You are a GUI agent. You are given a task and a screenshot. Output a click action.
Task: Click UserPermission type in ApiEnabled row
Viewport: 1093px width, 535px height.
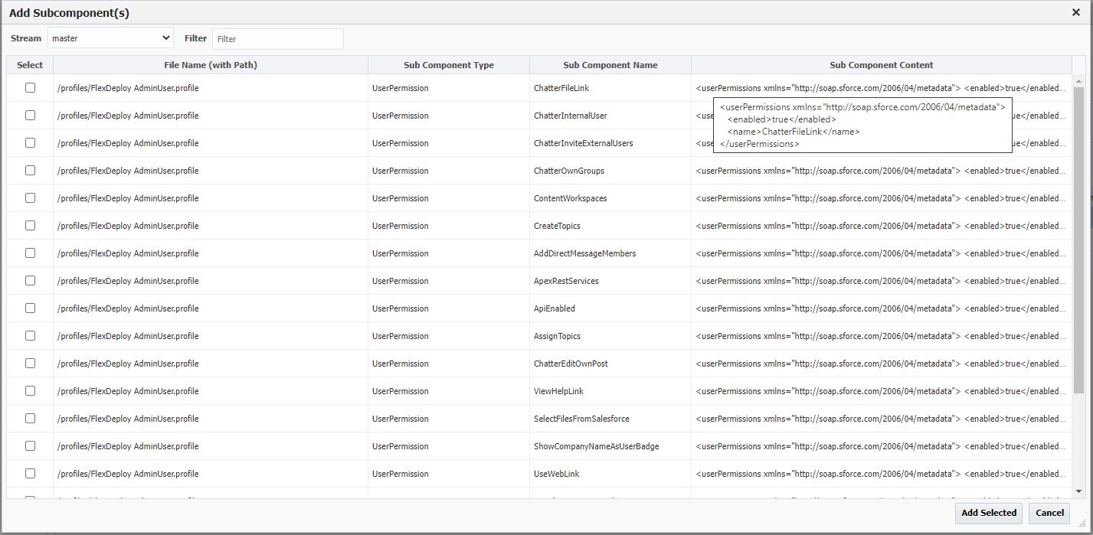point(401,308)
